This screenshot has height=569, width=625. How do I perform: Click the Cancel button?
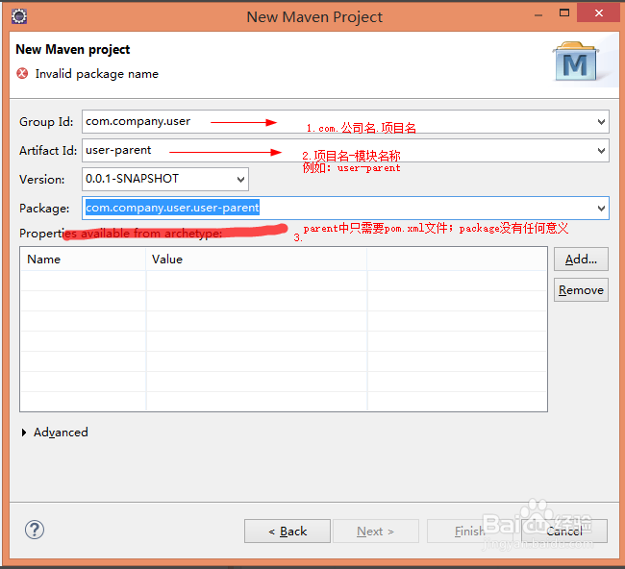coord(564,532)
